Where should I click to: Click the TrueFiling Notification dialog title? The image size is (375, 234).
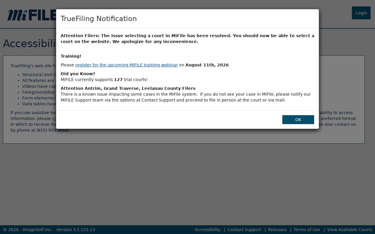tap(99, 19)
